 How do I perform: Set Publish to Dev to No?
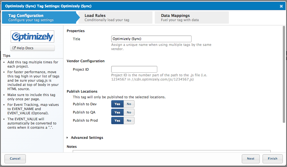click(x=129, y=104)
